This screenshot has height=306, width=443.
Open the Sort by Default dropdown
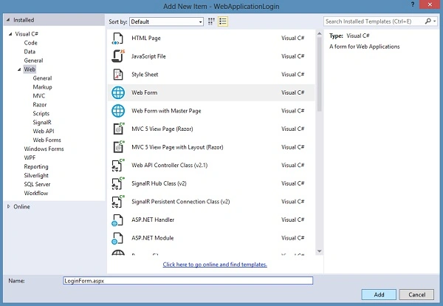pos(166,21)
